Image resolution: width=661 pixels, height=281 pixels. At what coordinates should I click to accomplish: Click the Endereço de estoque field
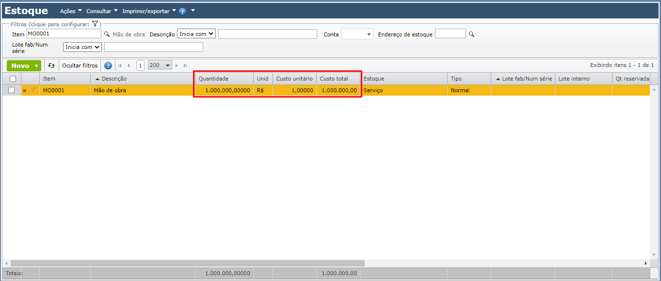(x=451, y=34)
